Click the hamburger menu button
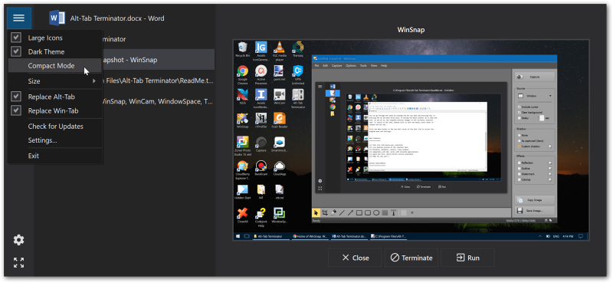Image resolution: width=613 pixels, height=283 pixels. tap(18, 18)
